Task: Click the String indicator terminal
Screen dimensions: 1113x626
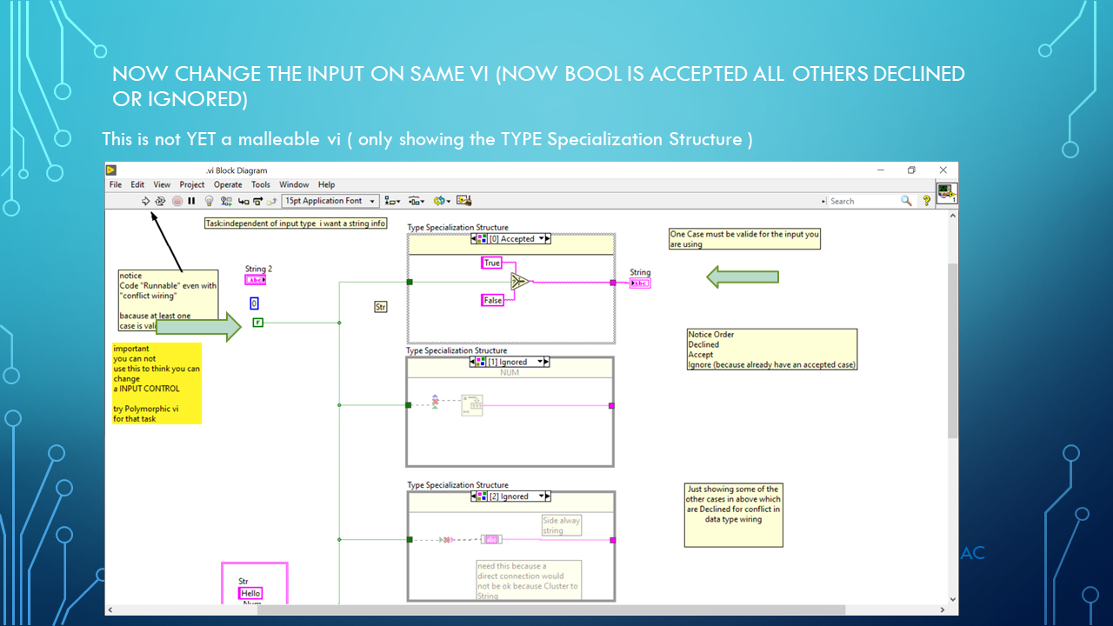Action: (640, 283)
